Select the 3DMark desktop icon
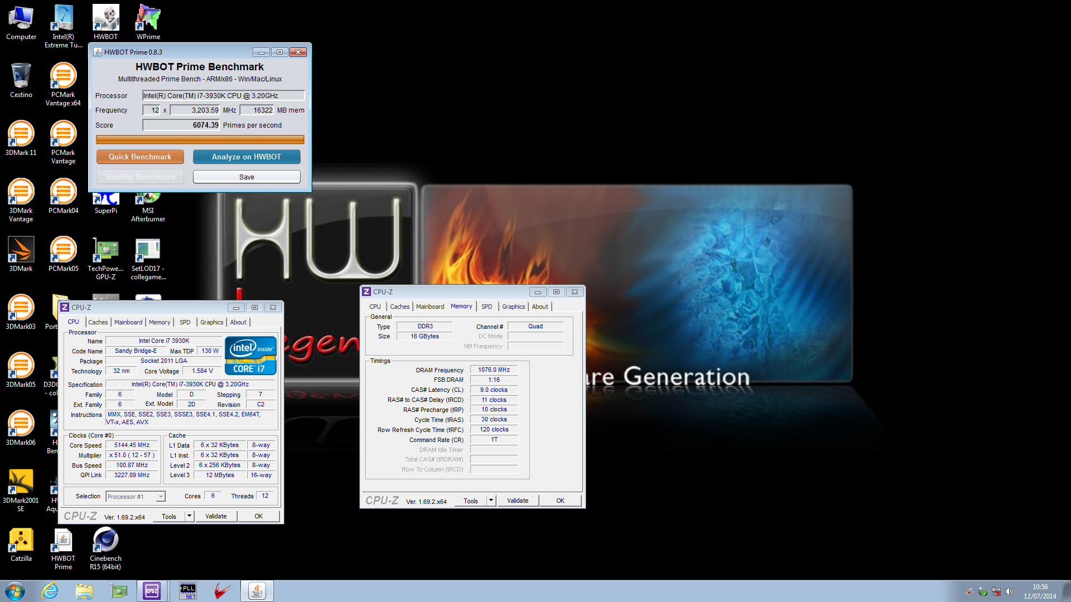Viewport: 1071px width, 602px height. click(21, 255)
